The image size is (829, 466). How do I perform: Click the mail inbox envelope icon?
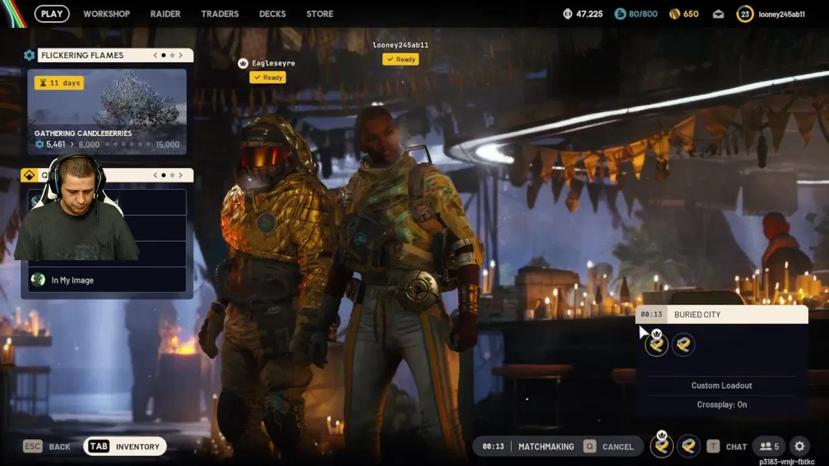click(x=718, y=14)
